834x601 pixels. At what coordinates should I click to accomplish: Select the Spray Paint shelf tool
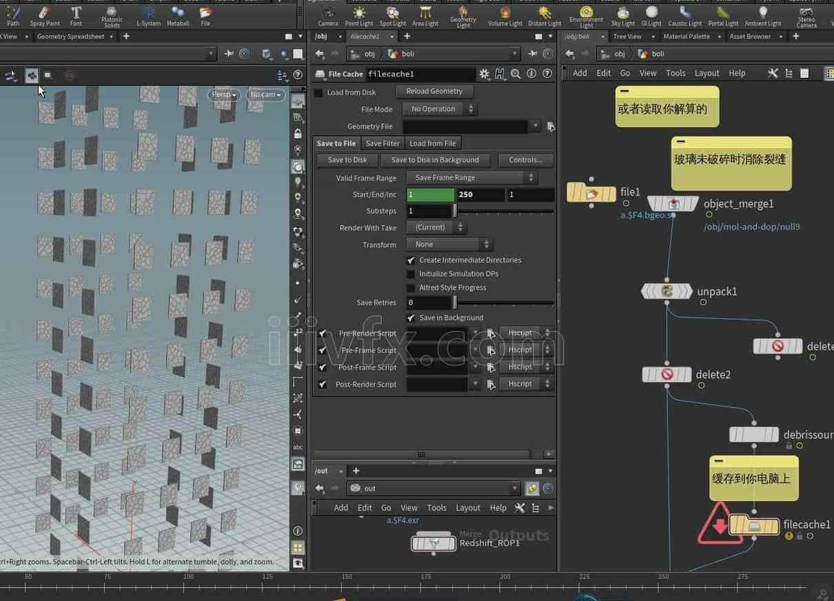[45, 16]
